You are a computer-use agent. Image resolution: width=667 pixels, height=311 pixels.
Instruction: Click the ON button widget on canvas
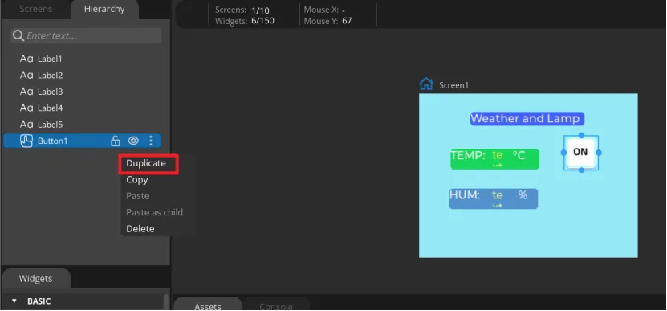pyautogui.click(x=580, y=152)
